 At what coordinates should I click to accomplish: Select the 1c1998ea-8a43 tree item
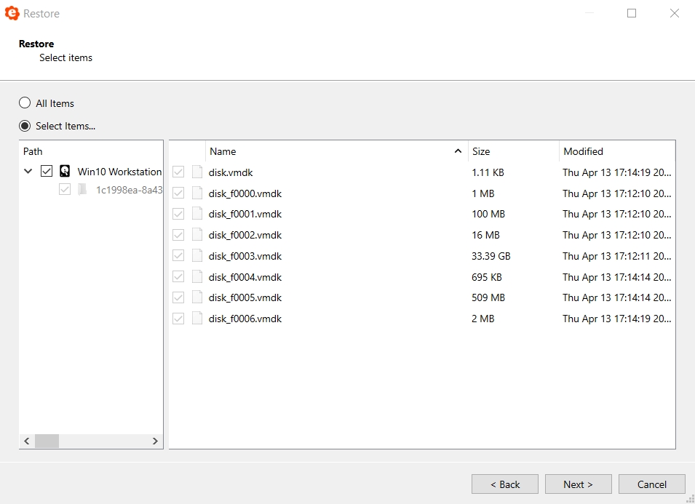129,190
